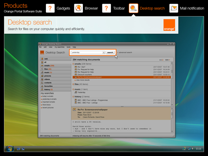The height and width of the screenshot is (156, 208).
Task: Open yesterday's emails saved search
Action: 49,99
